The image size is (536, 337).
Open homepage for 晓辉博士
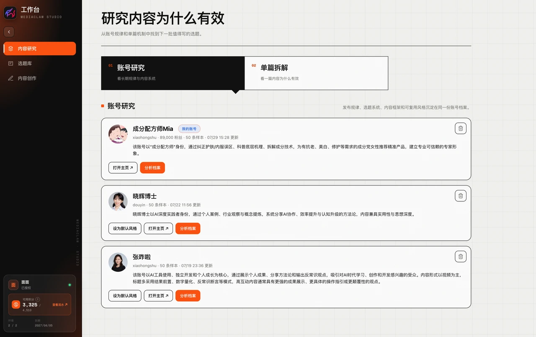click(158, 229)
